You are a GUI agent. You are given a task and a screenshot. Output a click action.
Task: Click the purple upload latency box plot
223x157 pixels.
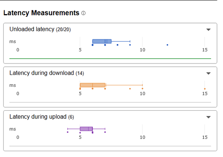click(86, 129)
